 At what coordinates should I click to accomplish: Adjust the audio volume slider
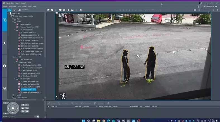pyautogui.click(x=25, y=10)
